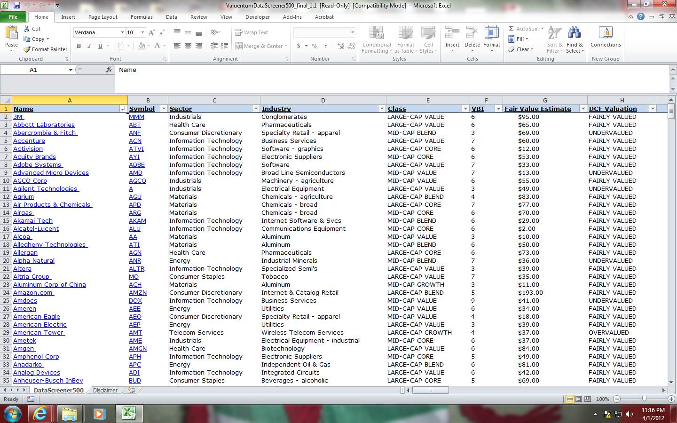Open the Abbott Laboratories hyperlink
Viewport: 677px width, 423px height.
[x=44, y=125]
